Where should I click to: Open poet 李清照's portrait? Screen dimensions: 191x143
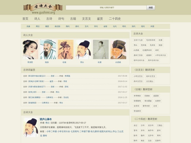[30, 49]
